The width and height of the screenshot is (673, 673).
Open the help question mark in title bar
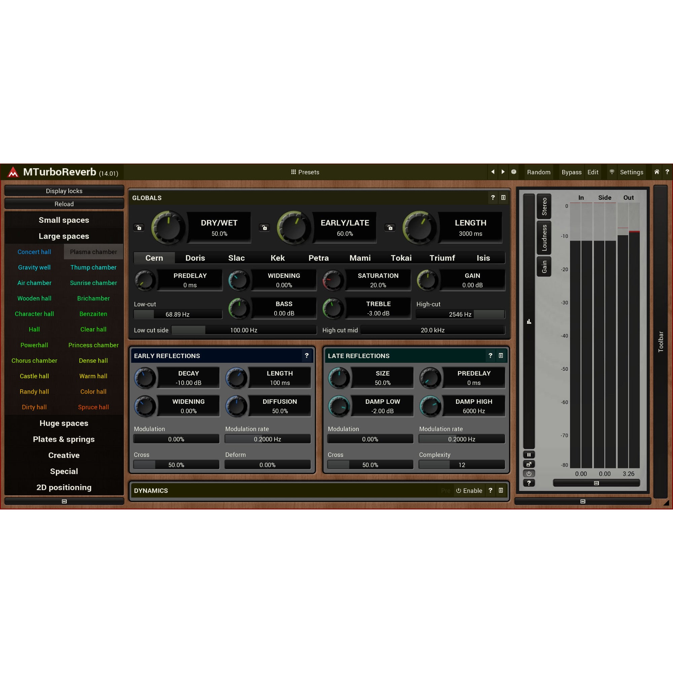coord(667,172)
